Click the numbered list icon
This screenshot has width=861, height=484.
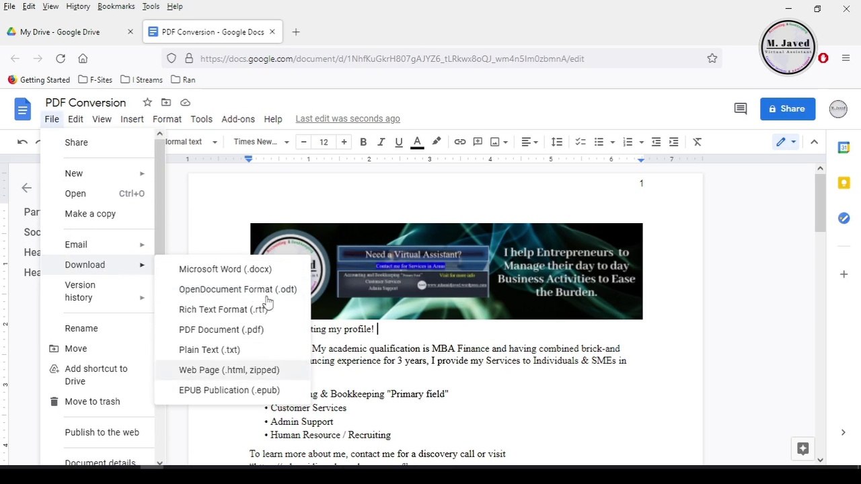[x=628, y=142]
